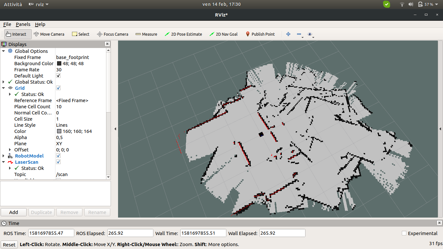Viewport: 443px width, 249px height.
Task: Collapse the LaserScan tree node
Action: (4, 162)
